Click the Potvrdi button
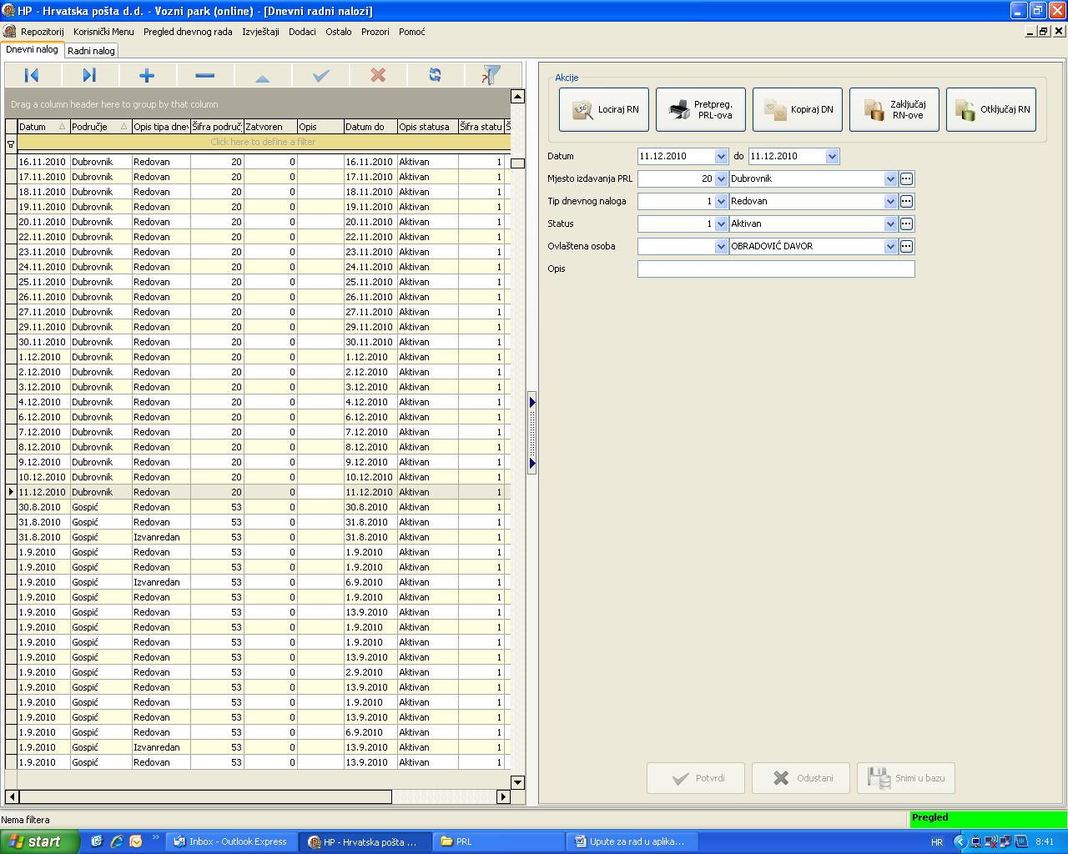The height and width of the screenshot is (854, 1068). coord(696,778)
